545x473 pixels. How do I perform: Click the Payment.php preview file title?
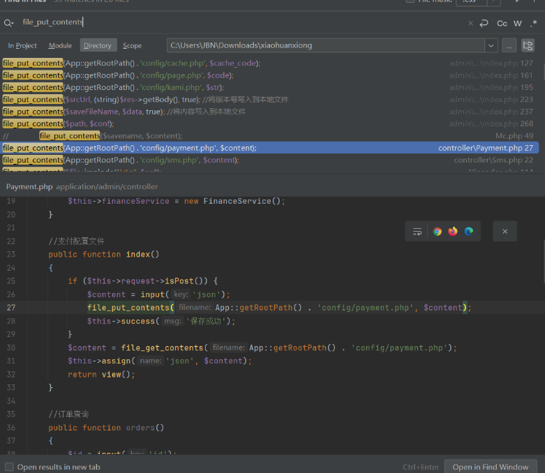click(29, 187)
